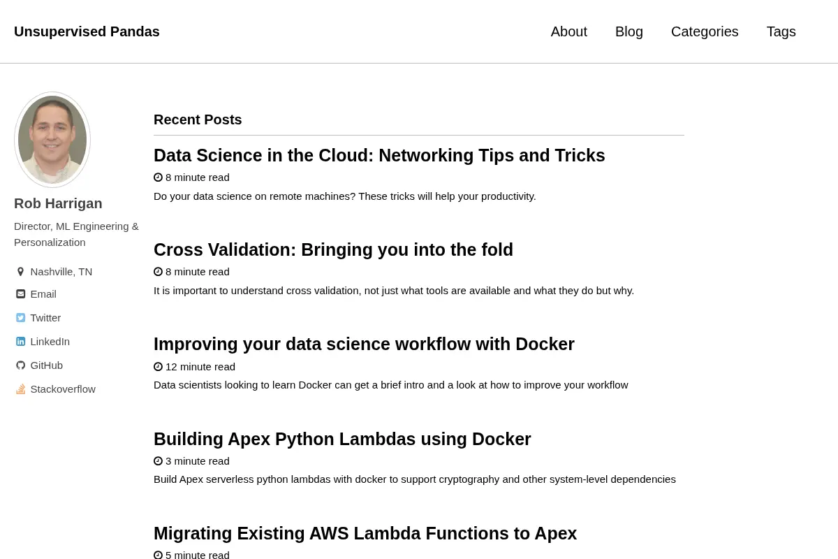
Task: Click clock icon beside 12 minute read
Action: coord(158,367)
